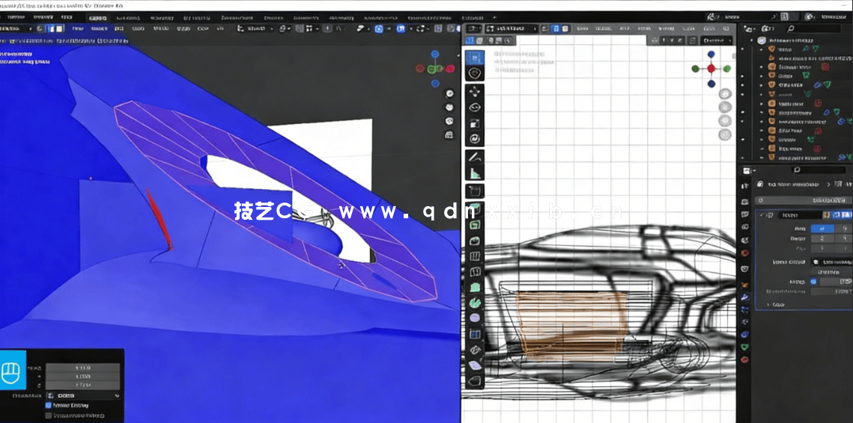
Task: Open the pivot point dropdown in left header
Action: click(285, 28)
